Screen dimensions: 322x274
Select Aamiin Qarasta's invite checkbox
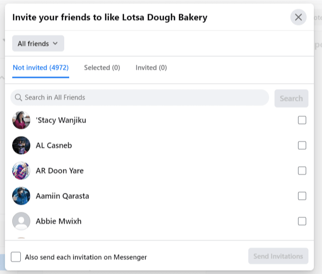tap(302, 196)
